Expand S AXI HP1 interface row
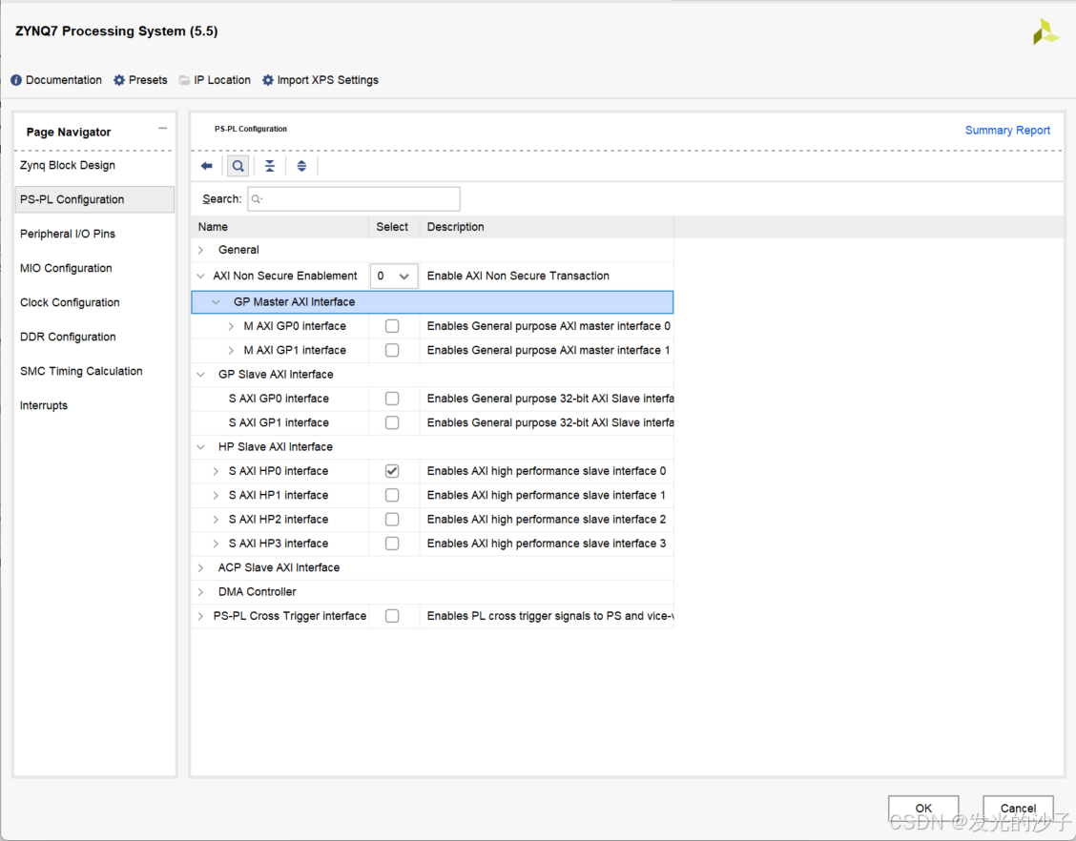 (x=217, y=495)
